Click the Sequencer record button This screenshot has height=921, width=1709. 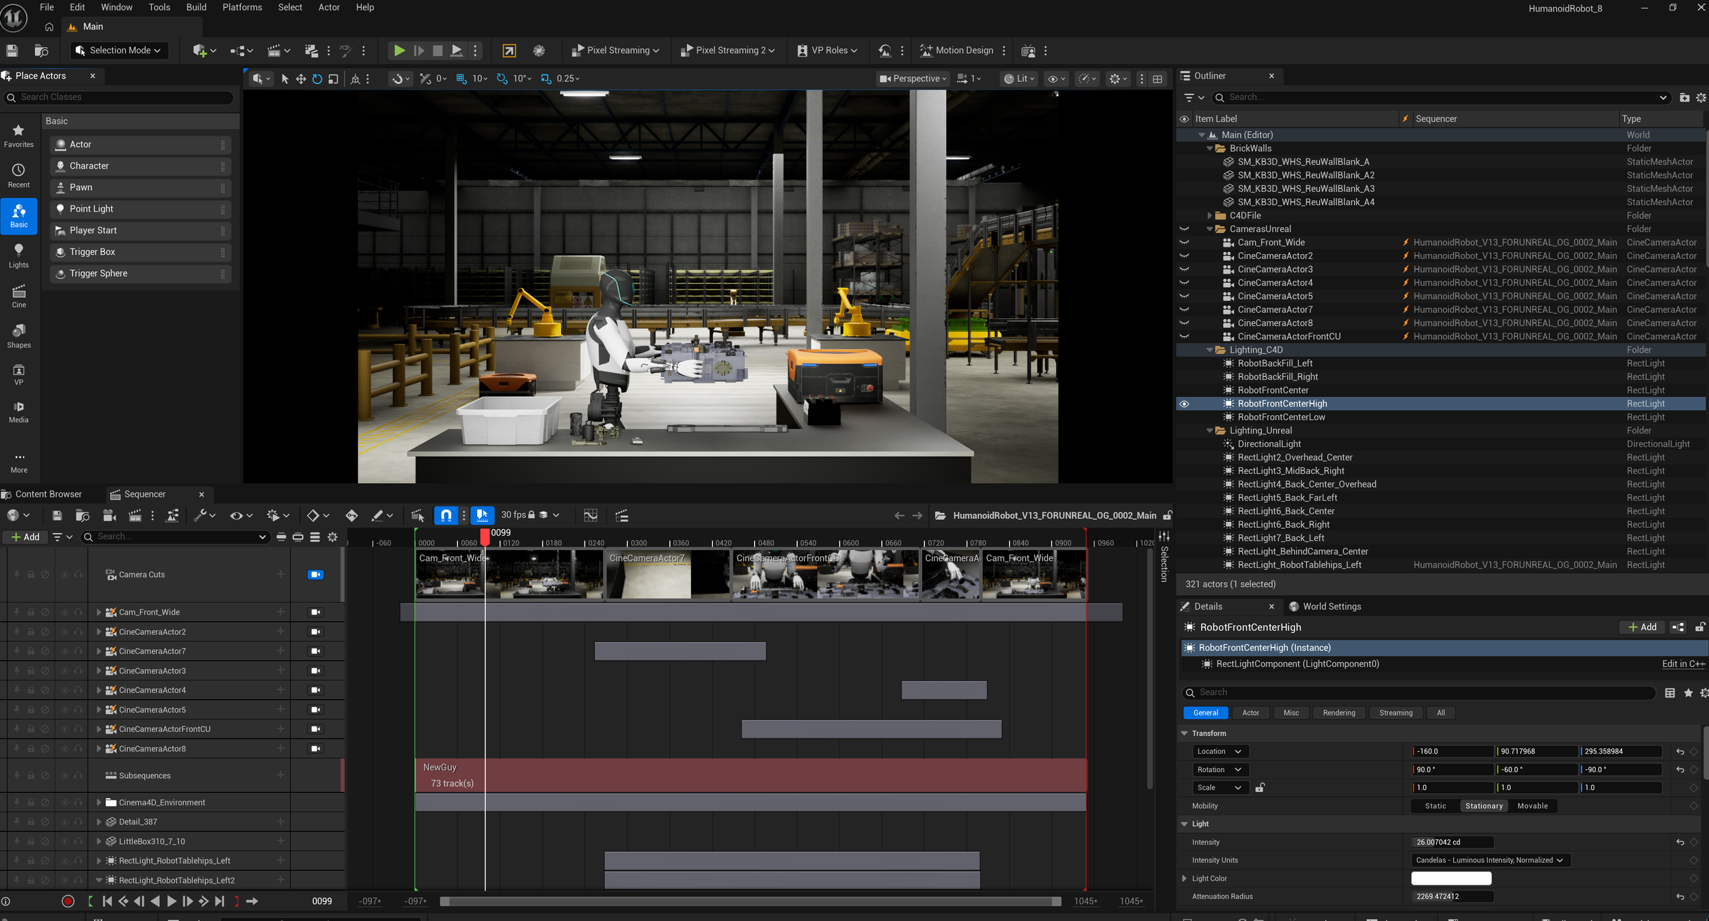pyautogui.click(x=68, y=901)
